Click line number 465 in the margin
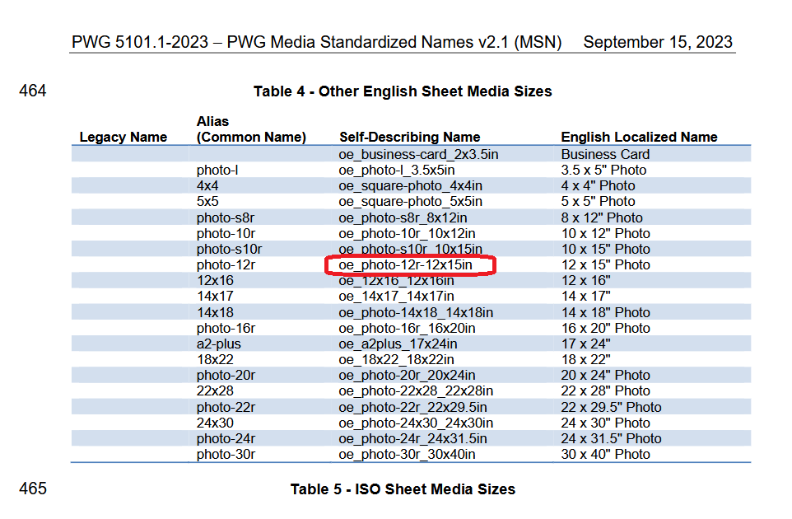 (33, 489)
